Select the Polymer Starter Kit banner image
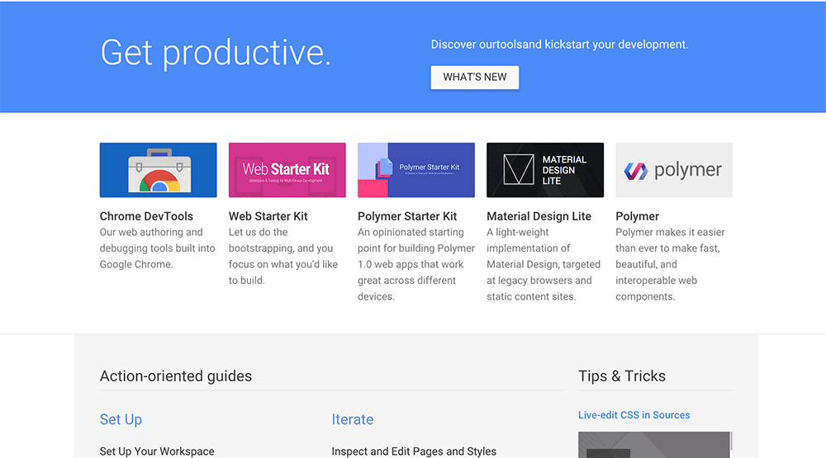The height and width of the screenshot is (458, 826). click(x=415, y=170)
